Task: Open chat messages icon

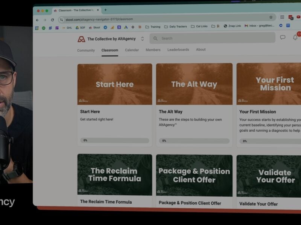Action: click(283, 37)
